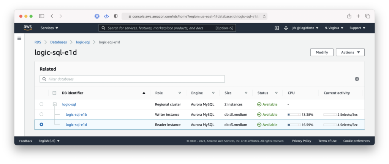Open the logic-sql cluster link

tap(69, 104)
